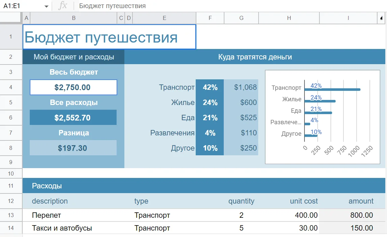This screenshot has width=387, height=237.
Task: Click the $2,750.00 total budget cell
Action: (x=73, y=87)
